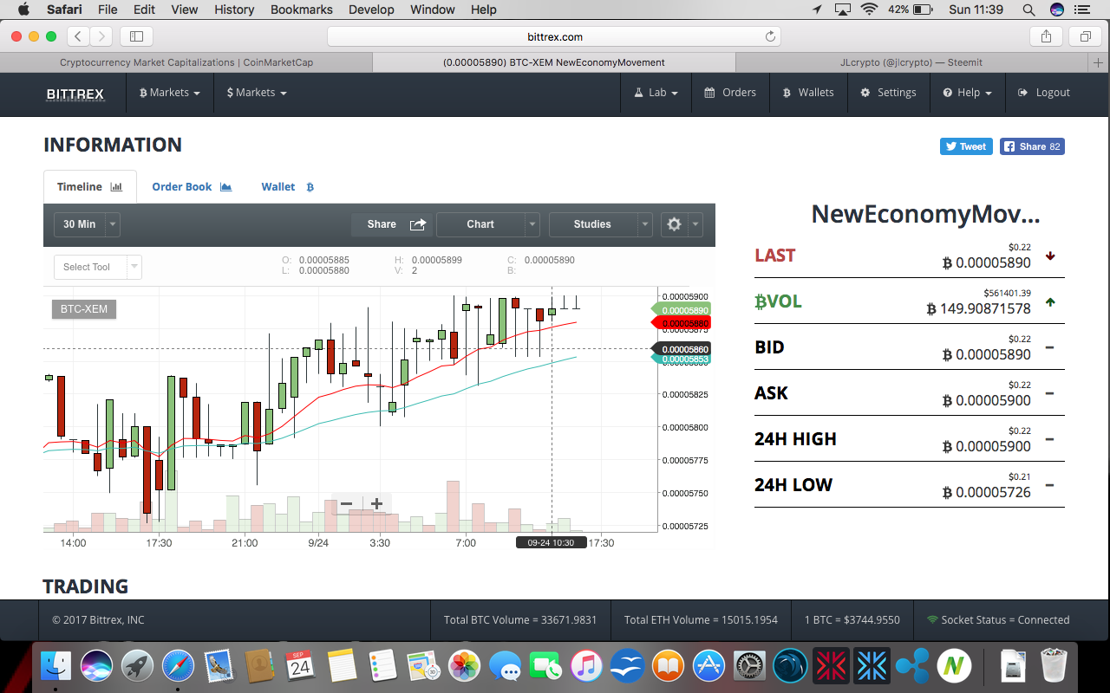
Task: Show all tabs overview
Action: [1085, 36]
